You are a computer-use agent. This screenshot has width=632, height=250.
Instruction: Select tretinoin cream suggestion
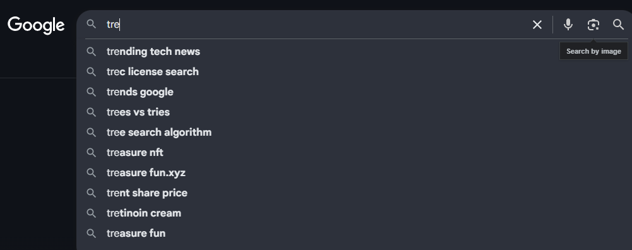143,213
